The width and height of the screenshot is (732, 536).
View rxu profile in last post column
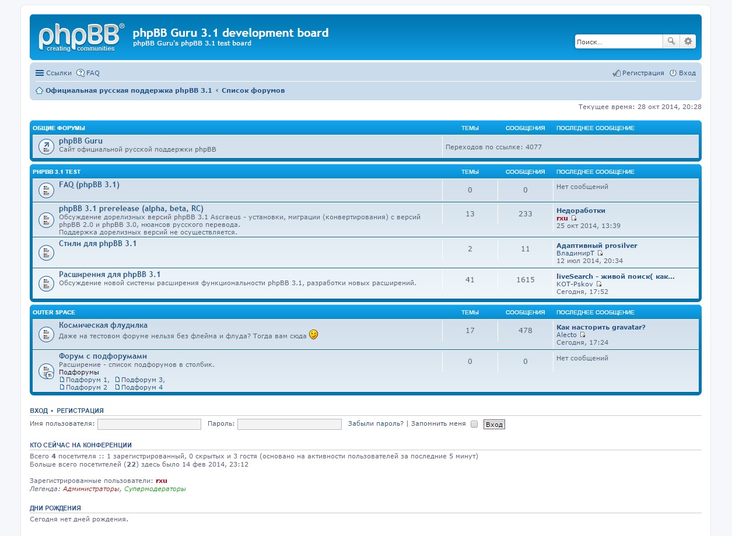click(x=562, y=218)
